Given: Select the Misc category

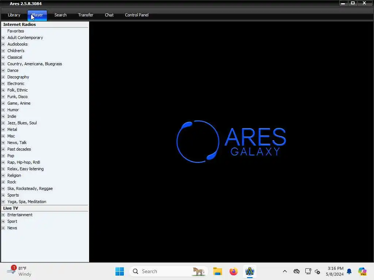Looking at the screenshot, I should (x=11, y=136).
